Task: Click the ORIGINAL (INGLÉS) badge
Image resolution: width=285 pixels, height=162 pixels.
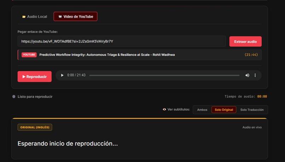Action: pos(35,127)
